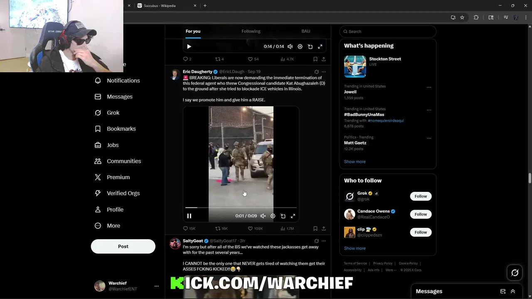Follow the clip account
This screenshot has width=532, height=299.
click(421, 232)
